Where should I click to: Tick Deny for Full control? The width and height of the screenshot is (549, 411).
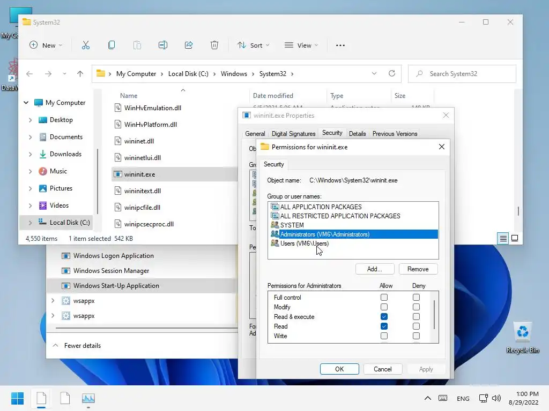click(416, 298)
